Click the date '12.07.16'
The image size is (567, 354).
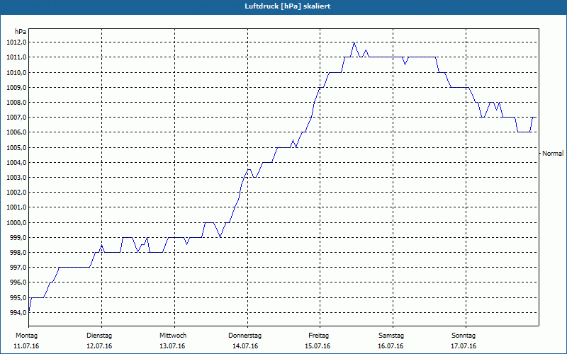point(99,346)
